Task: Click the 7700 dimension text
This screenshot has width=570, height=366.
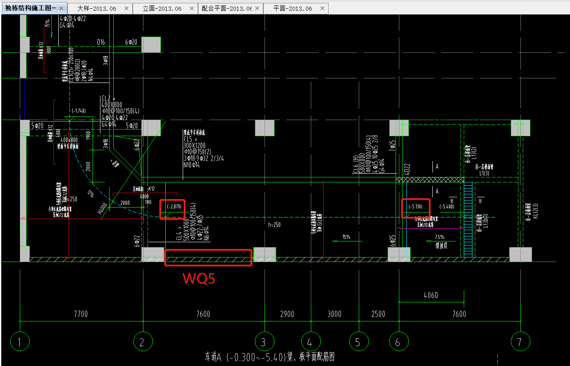Action: click(81, 314)
